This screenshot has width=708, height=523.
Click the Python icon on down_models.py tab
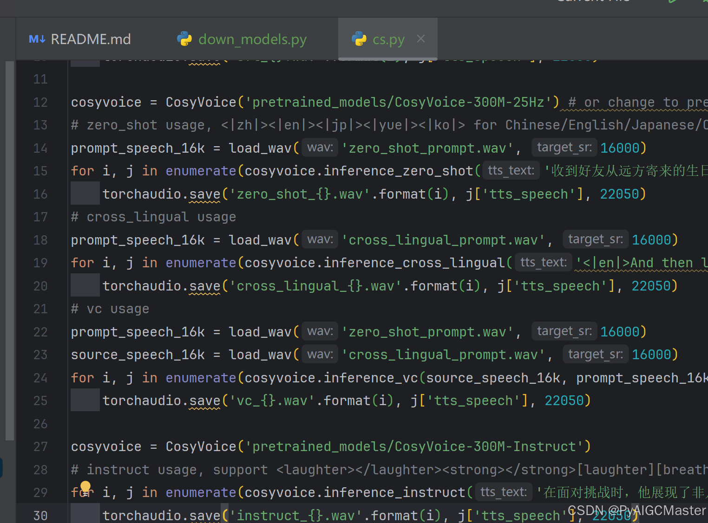click(x=184, y=39)
